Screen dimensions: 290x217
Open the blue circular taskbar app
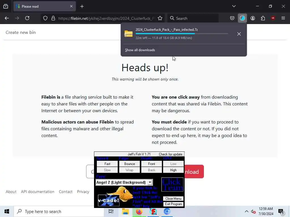167,211
